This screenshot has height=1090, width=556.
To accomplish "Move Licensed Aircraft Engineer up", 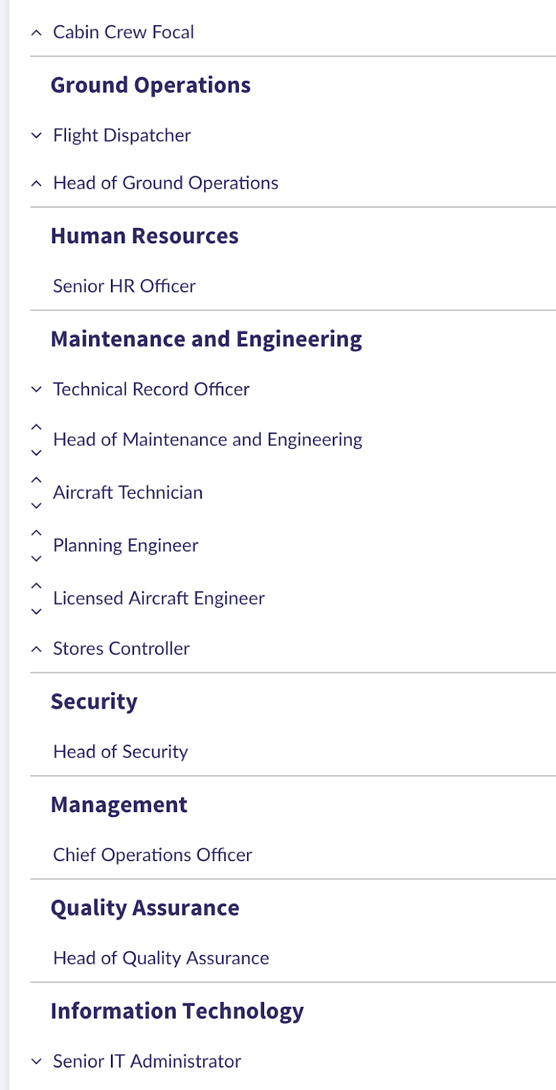I will pos(37,586).
